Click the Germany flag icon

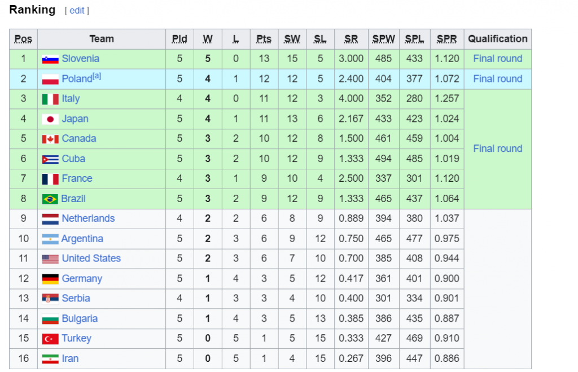click(x=50, y=279)
